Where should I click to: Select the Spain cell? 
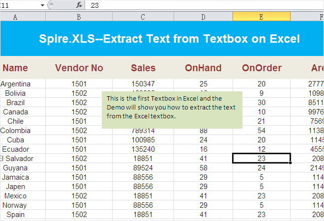coord(23,215)
